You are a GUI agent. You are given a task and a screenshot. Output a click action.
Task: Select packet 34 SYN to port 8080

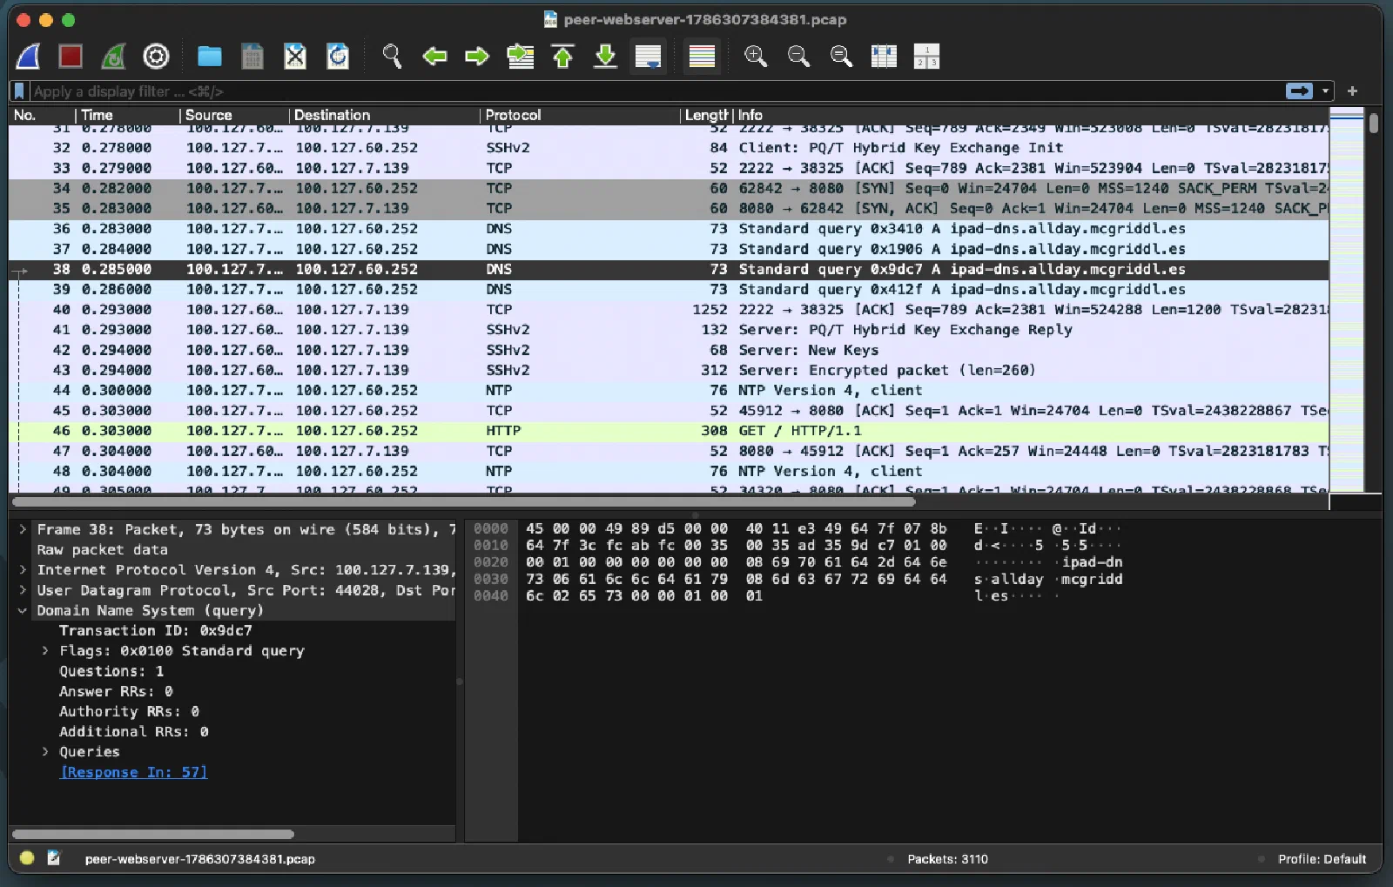click(x=669, y=189)
